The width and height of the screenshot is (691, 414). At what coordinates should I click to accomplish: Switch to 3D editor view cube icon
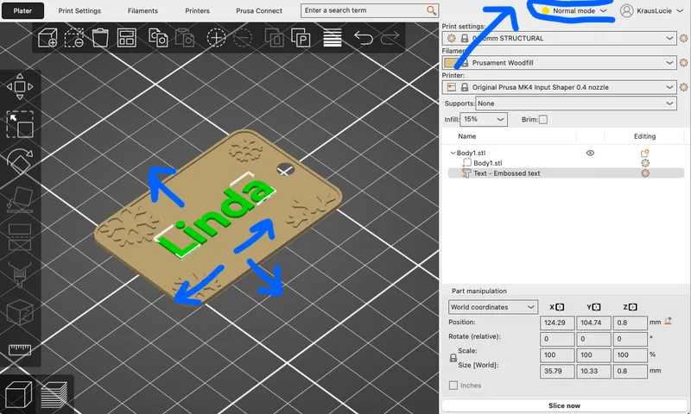tap(18, 395)
